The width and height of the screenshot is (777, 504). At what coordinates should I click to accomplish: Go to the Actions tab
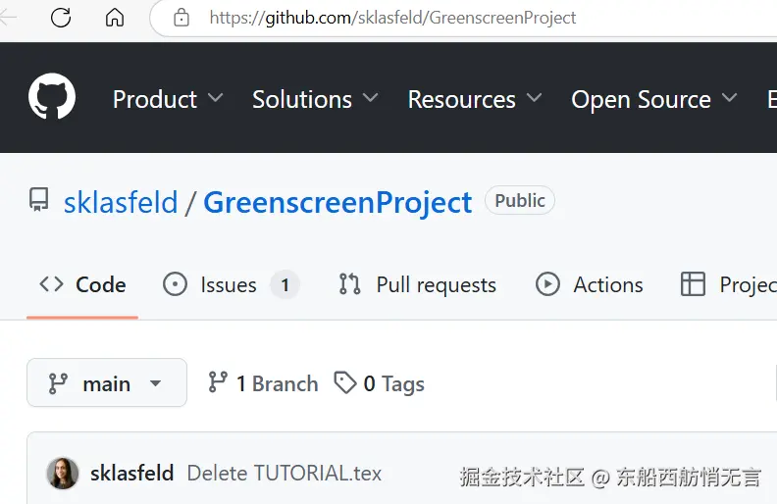pos(590,284)
